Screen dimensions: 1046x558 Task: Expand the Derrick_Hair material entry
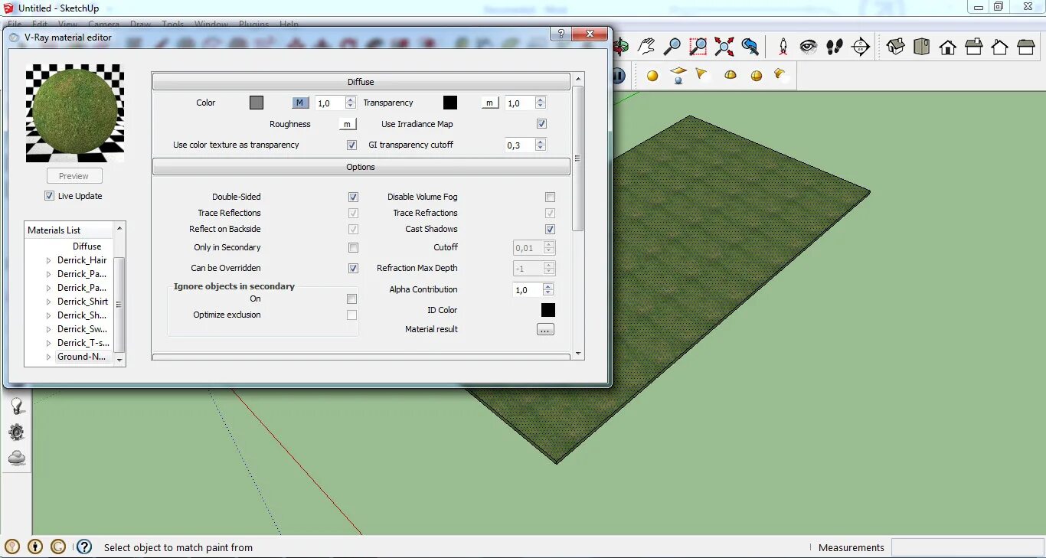tap(47, 260)
